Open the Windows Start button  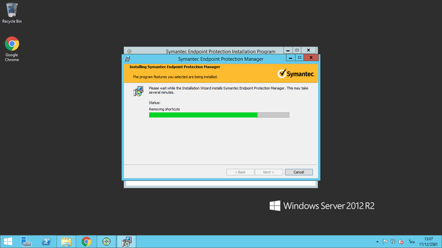pos(8,242)
